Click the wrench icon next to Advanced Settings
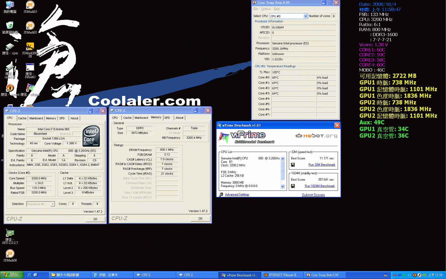Image resolution: width=446 pixels, height=279 pixels. pos(221,195)
